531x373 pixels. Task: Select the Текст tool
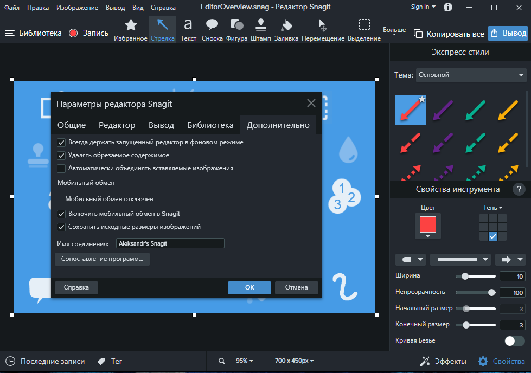188,30
